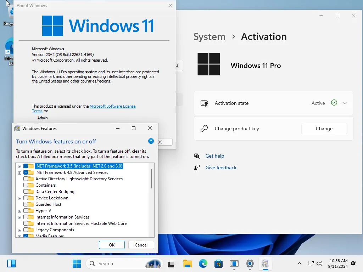Select the Recycle Bin desktop icon
The width and height of the screenshot is (363, 272).
[x=9, y=16]
